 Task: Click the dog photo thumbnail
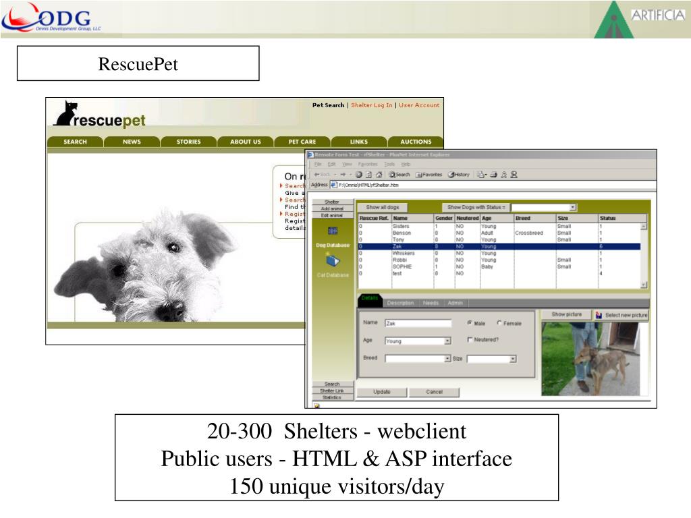(590, 359)
